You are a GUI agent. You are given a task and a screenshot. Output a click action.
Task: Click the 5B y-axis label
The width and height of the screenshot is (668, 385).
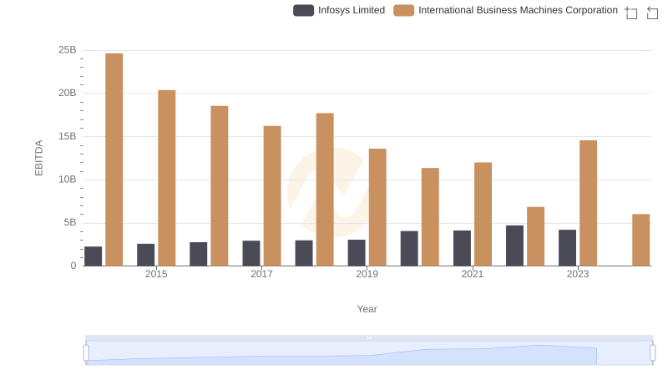click(x=70, y=223)
